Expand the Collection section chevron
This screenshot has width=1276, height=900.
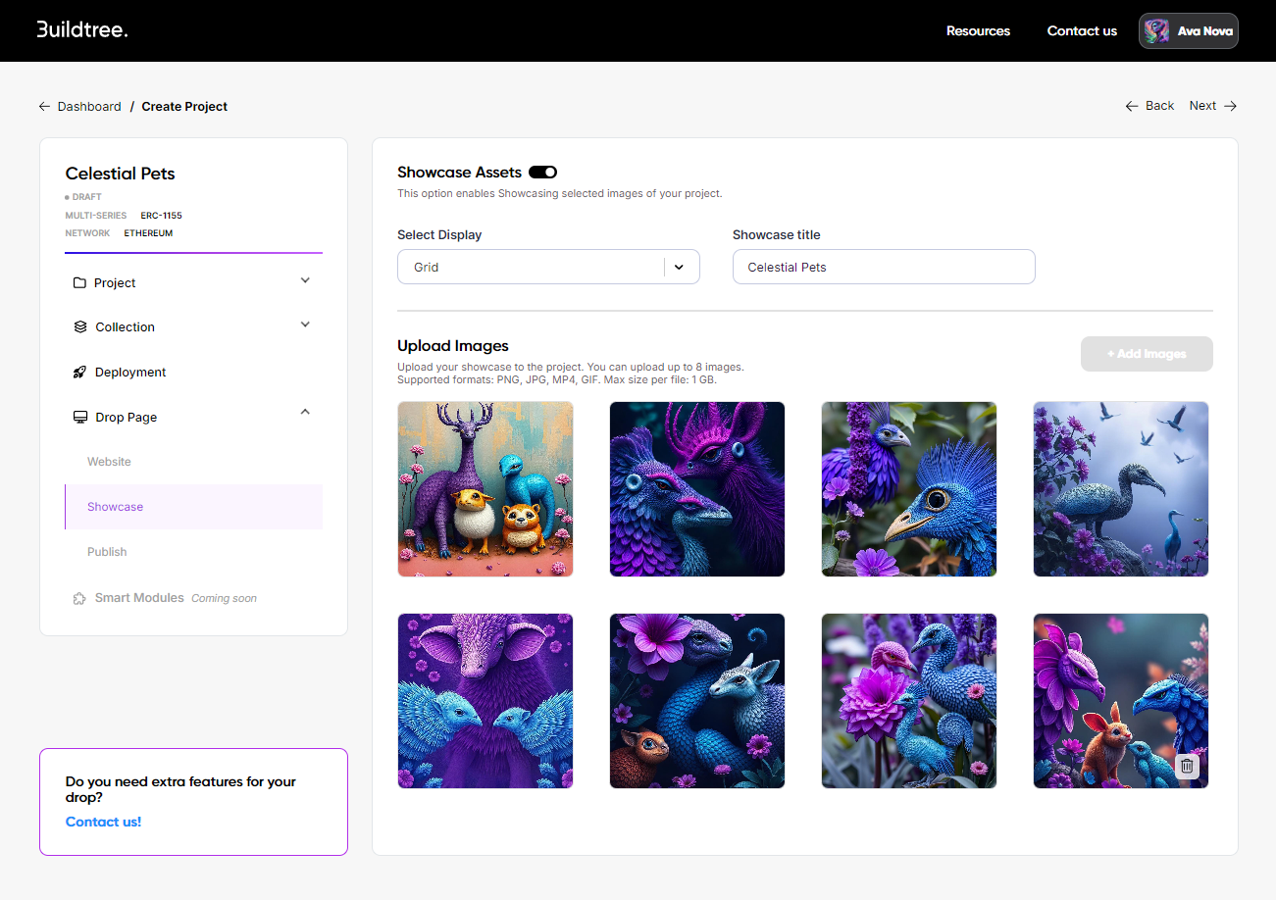305,325
